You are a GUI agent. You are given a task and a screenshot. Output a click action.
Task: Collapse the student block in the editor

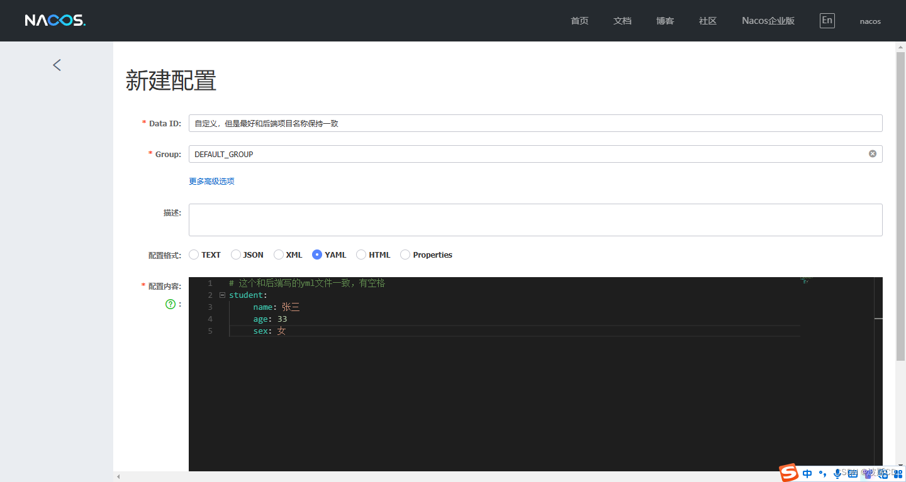[x=222, y=295]
